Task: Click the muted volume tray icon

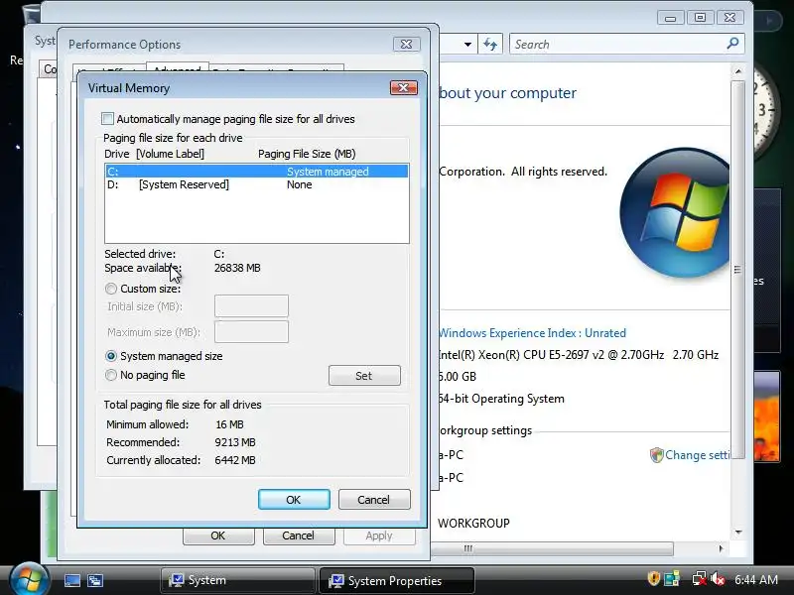Action: point(718,579)
